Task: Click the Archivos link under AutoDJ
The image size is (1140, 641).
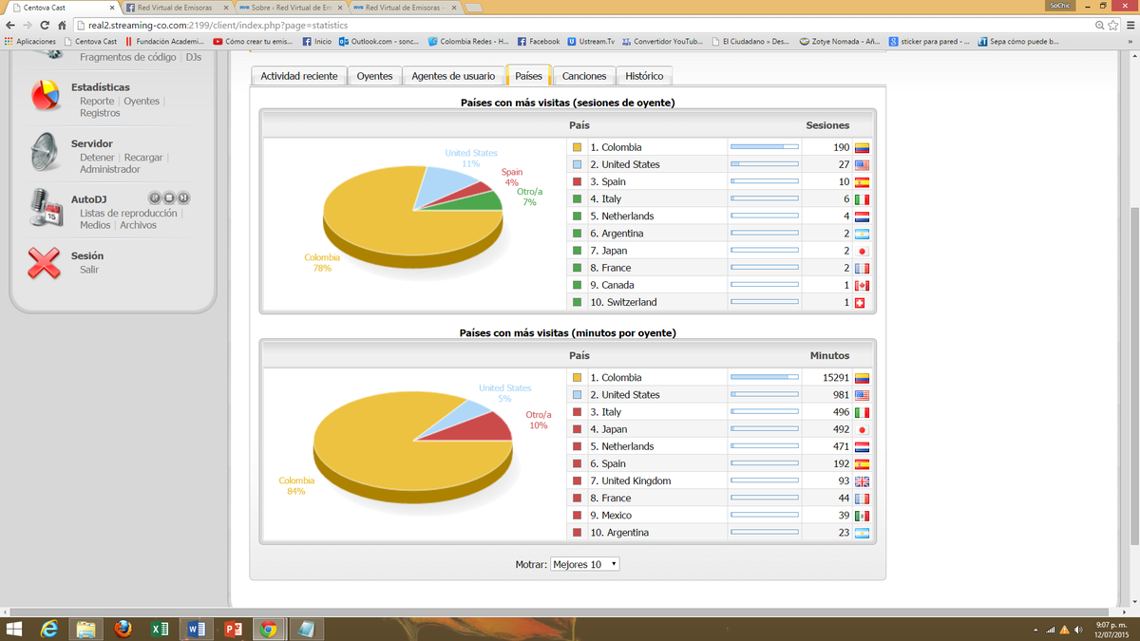Action: pyautogui.click(x=139, y=225)
